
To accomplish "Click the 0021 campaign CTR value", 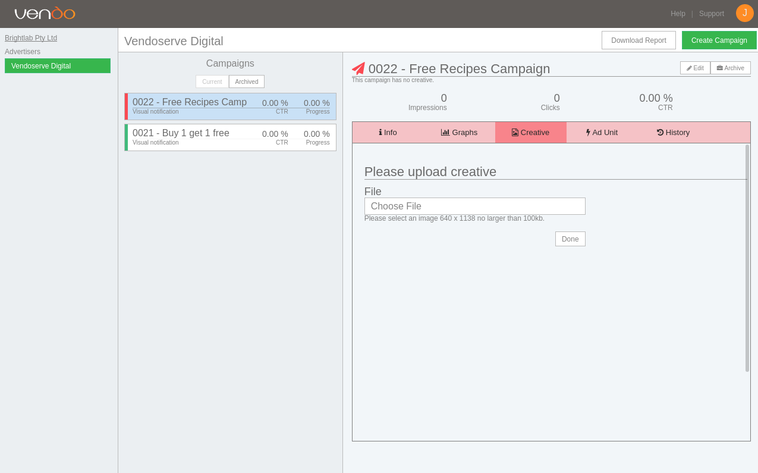I will pyautogui.click(x=275, y=134).
